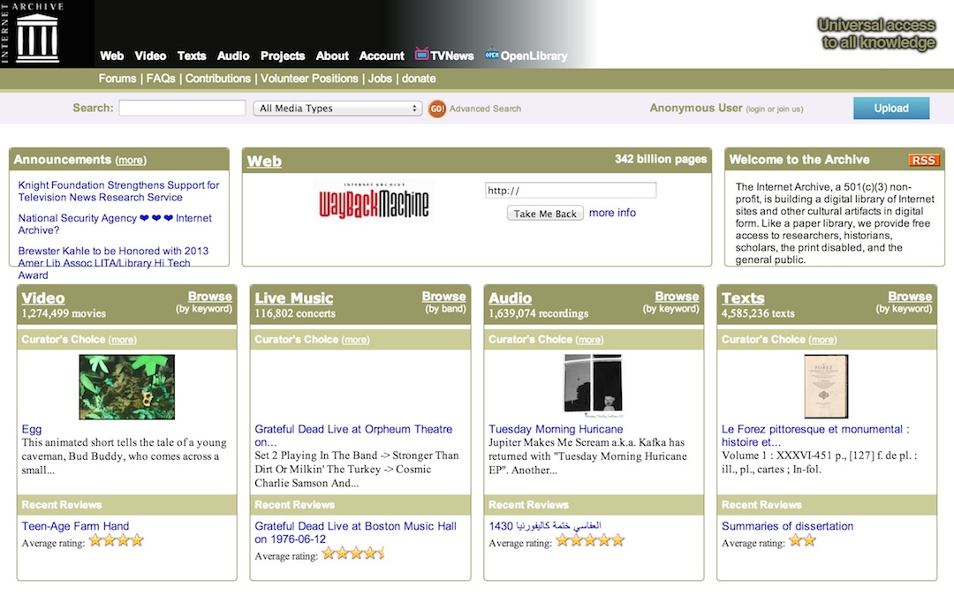The height and width of the screenshot is (595, 954).
Task: Open the Audio section heading
Action: point(510,297)
